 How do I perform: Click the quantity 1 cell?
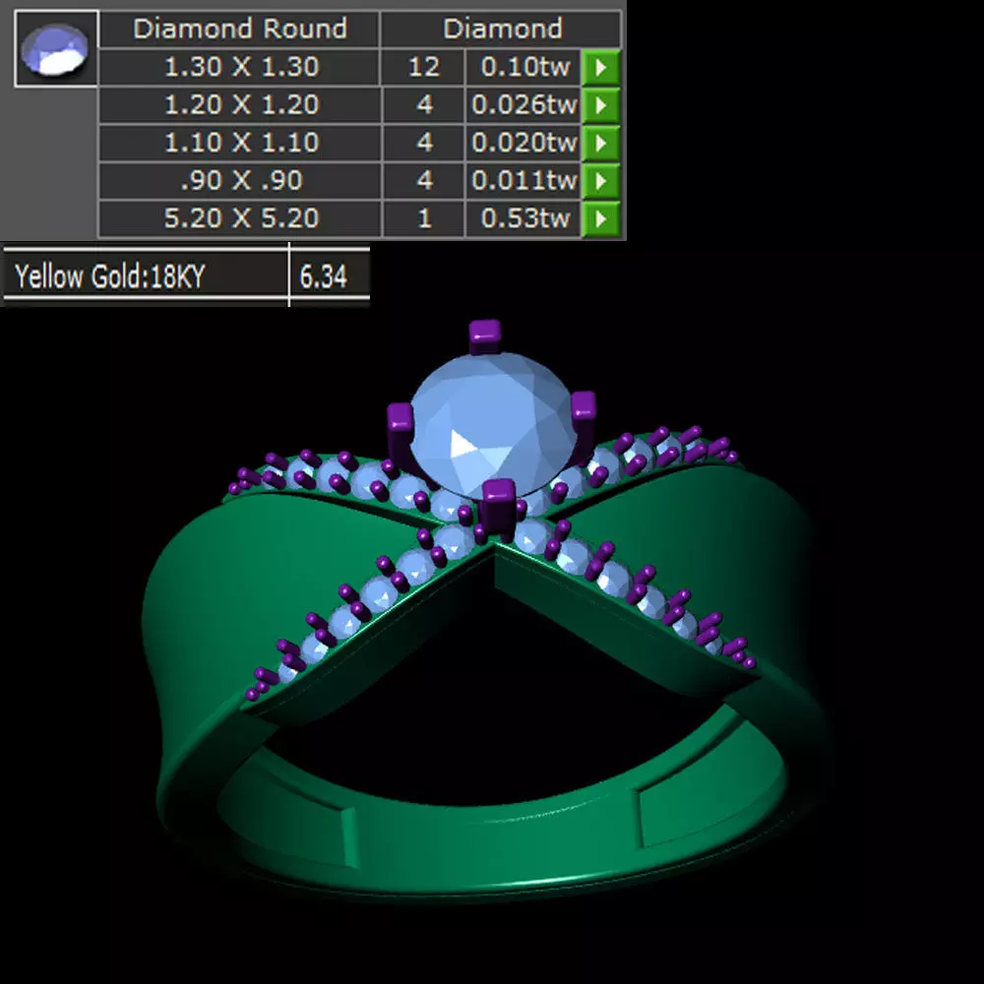pos(425,219)
